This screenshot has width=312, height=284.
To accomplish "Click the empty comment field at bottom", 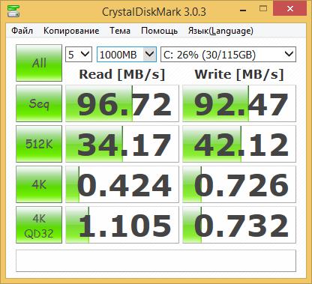I will click(156, 261).
